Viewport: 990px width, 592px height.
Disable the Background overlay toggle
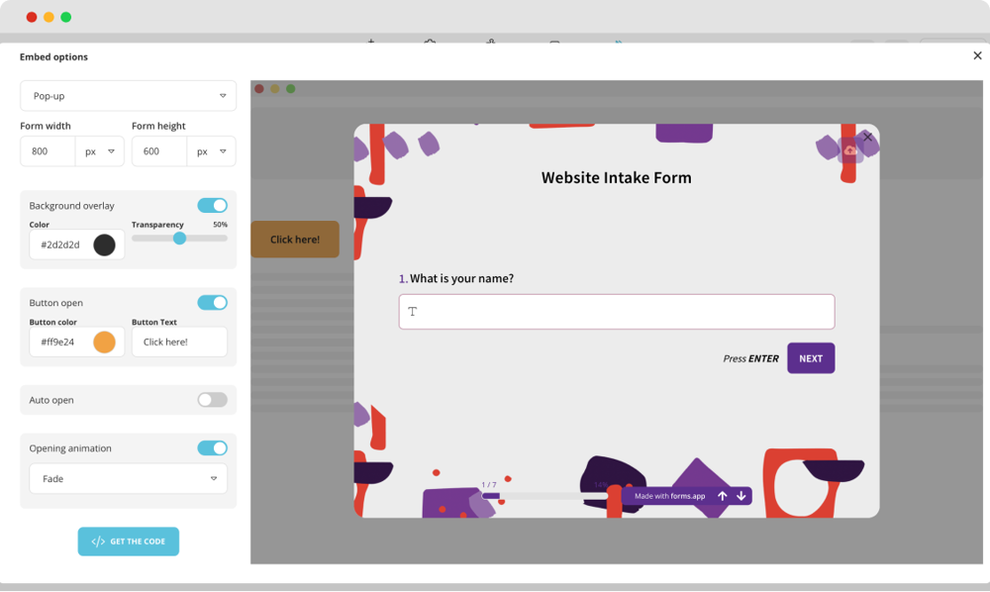pyautogui.click(x=212, y=205)
